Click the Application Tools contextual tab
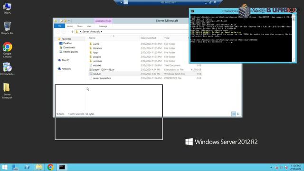 [x=104, y=21]
